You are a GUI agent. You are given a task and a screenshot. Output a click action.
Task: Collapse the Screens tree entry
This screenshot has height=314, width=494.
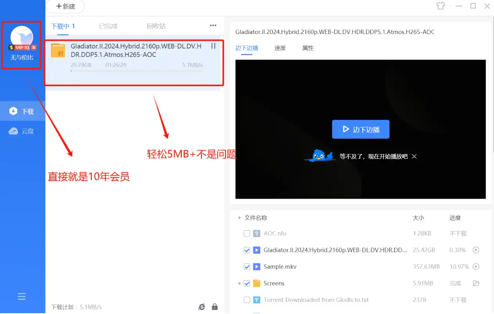coord(240,283)
